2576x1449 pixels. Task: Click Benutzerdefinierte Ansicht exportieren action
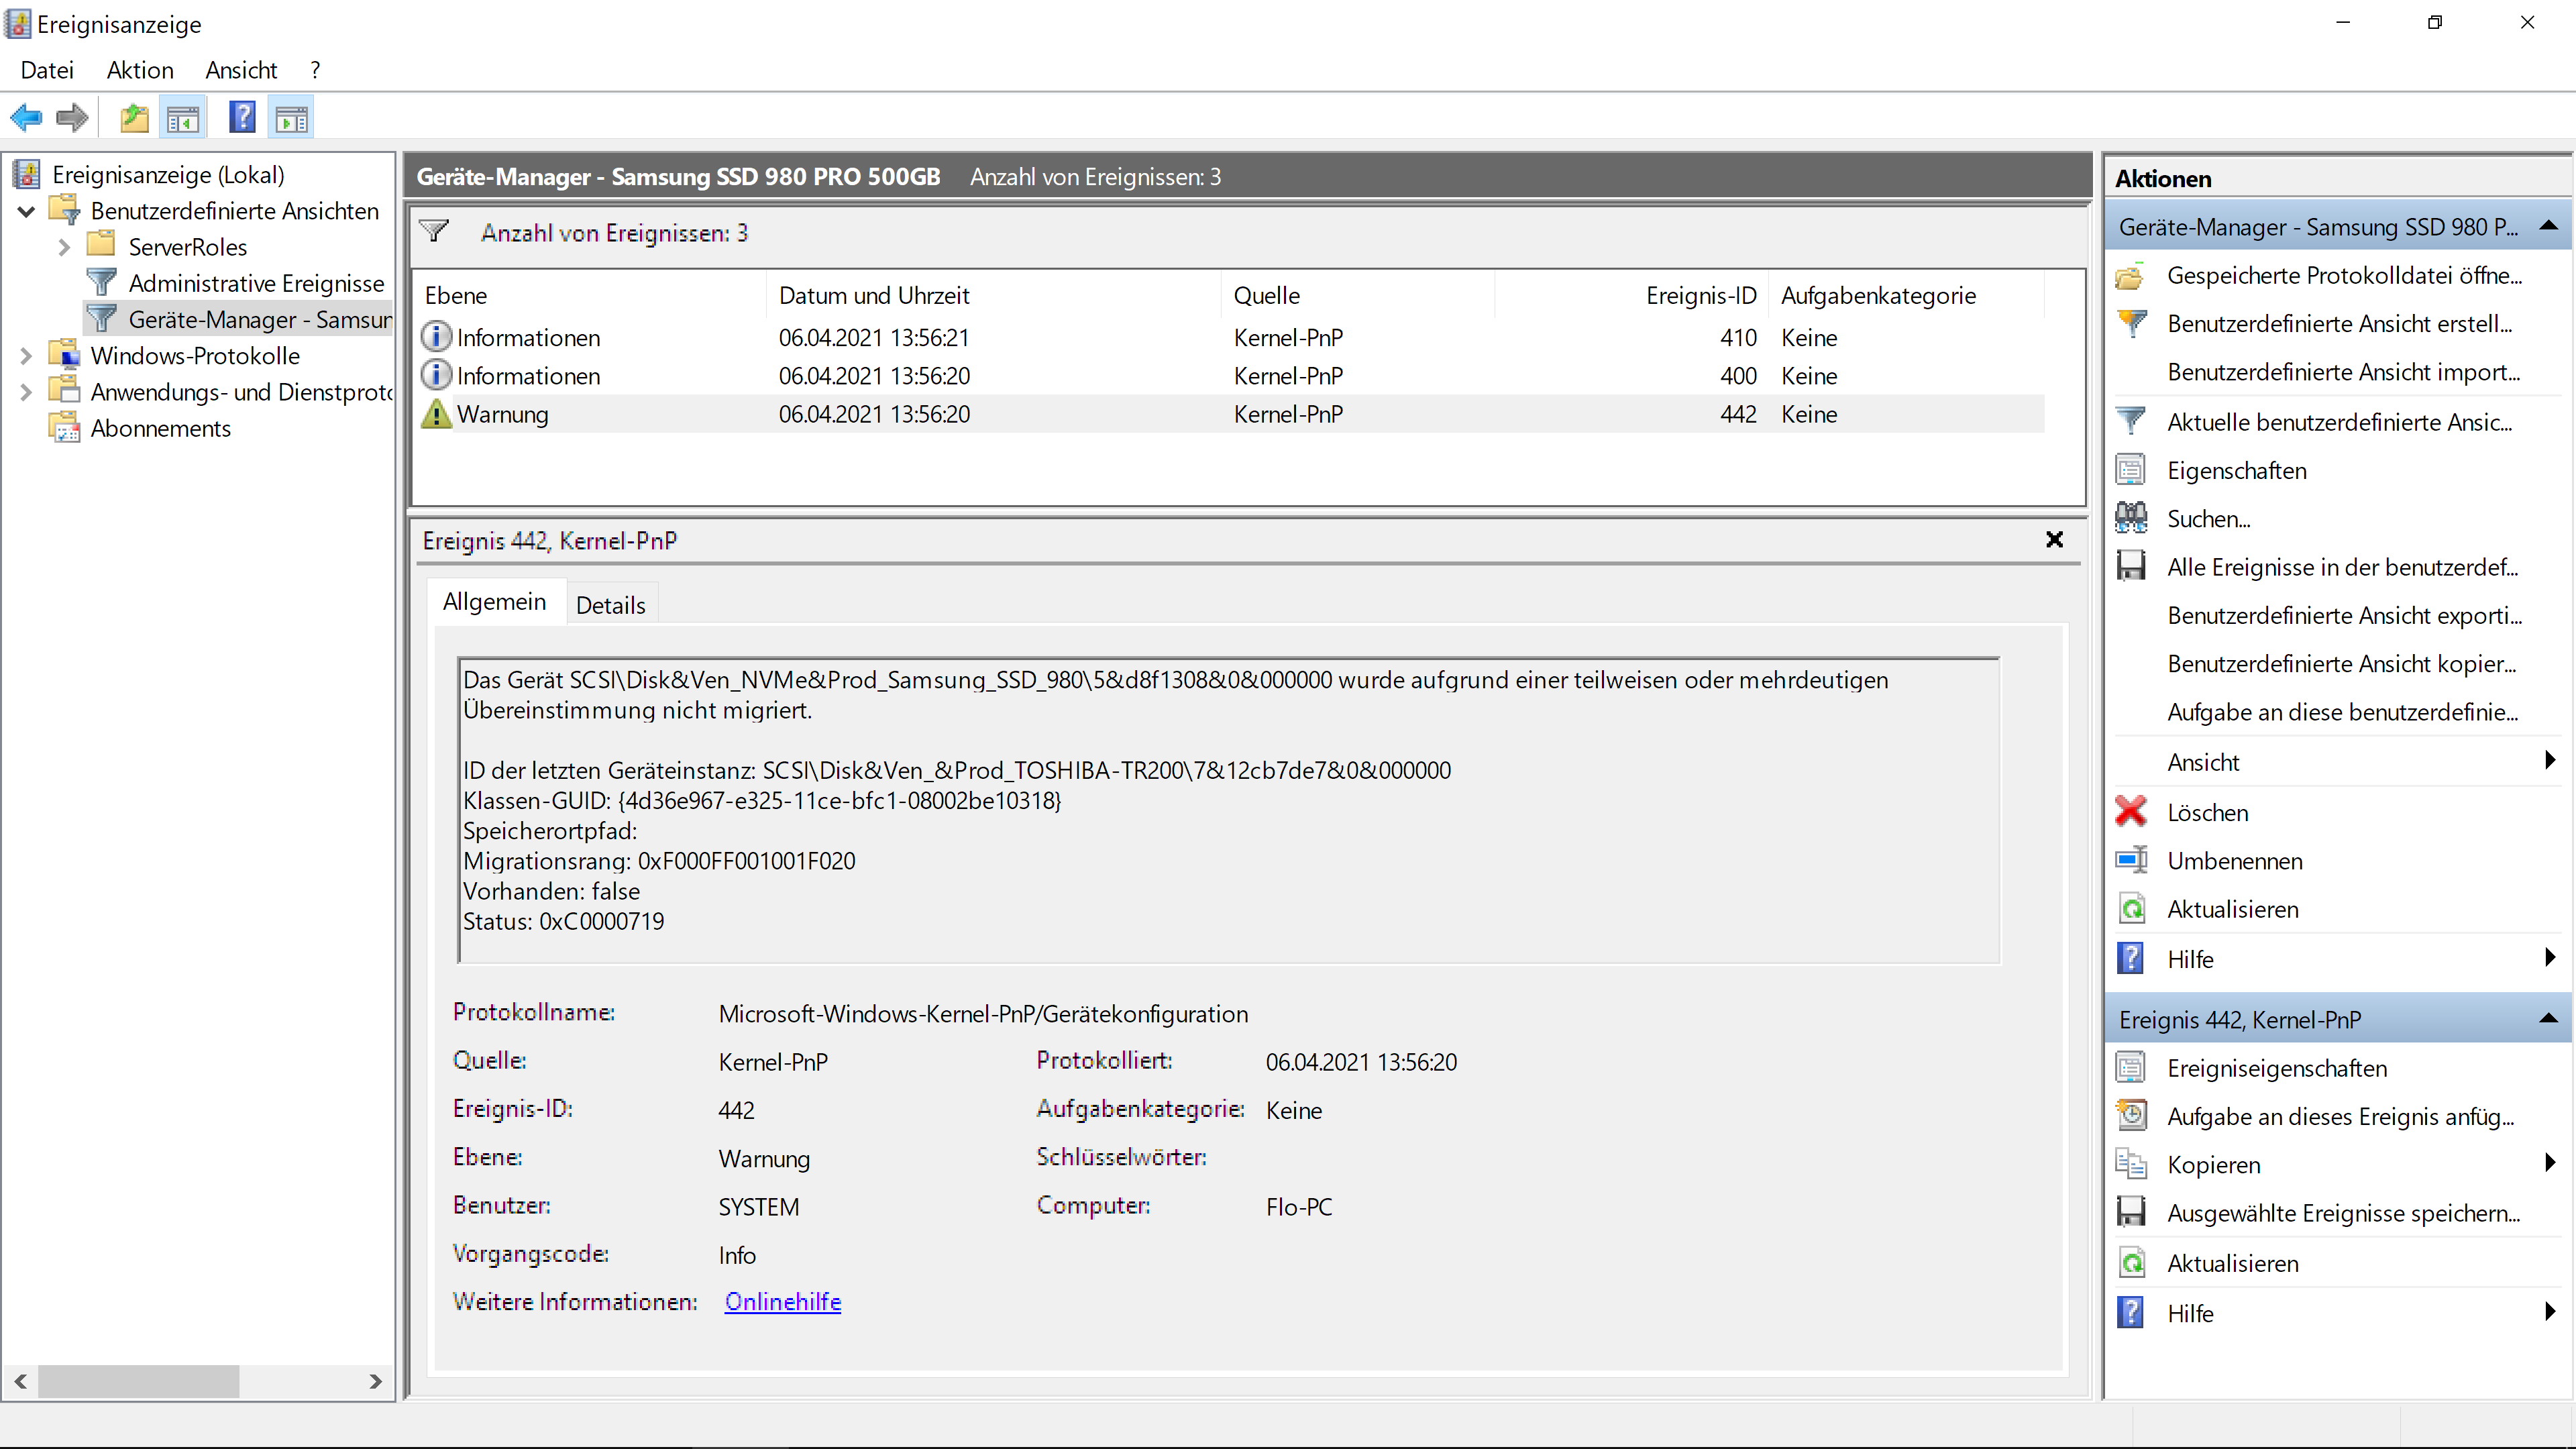point(2344,615)
